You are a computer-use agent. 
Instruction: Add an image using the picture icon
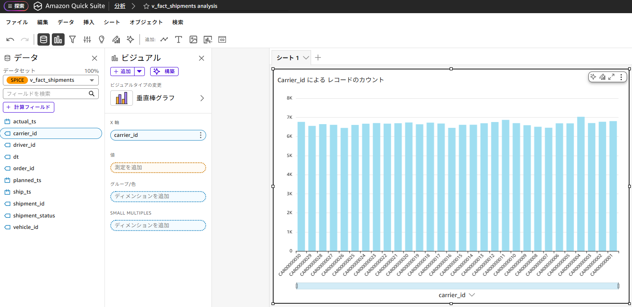tap(193, 39)
